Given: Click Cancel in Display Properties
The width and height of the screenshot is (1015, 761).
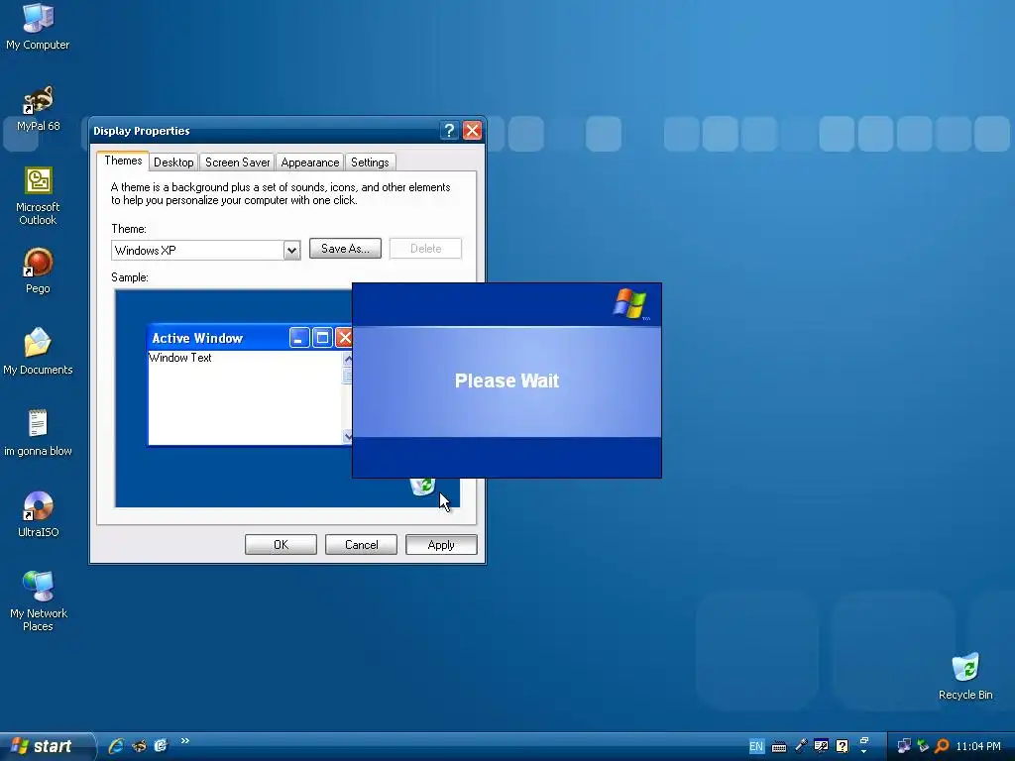Looking at the screenshot, I should [x=361, y=545].
